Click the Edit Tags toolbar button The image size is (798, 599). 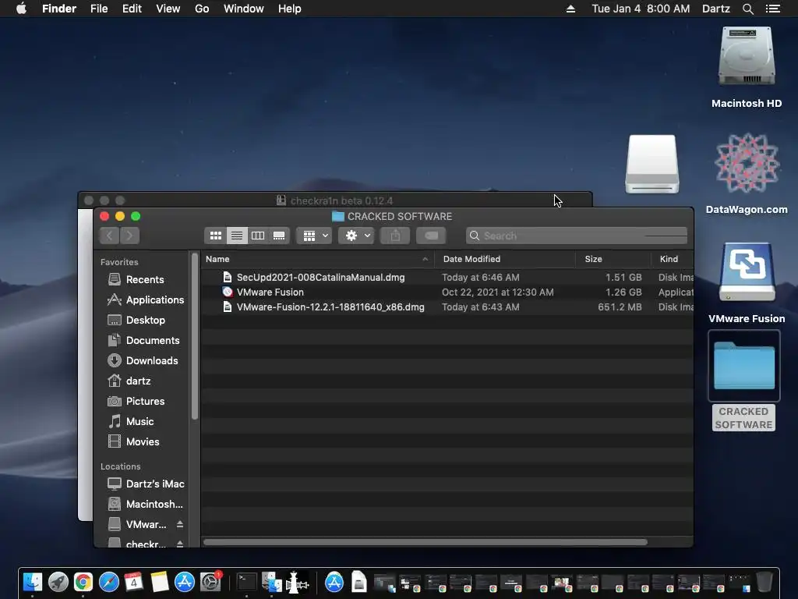tap(431, 236)
